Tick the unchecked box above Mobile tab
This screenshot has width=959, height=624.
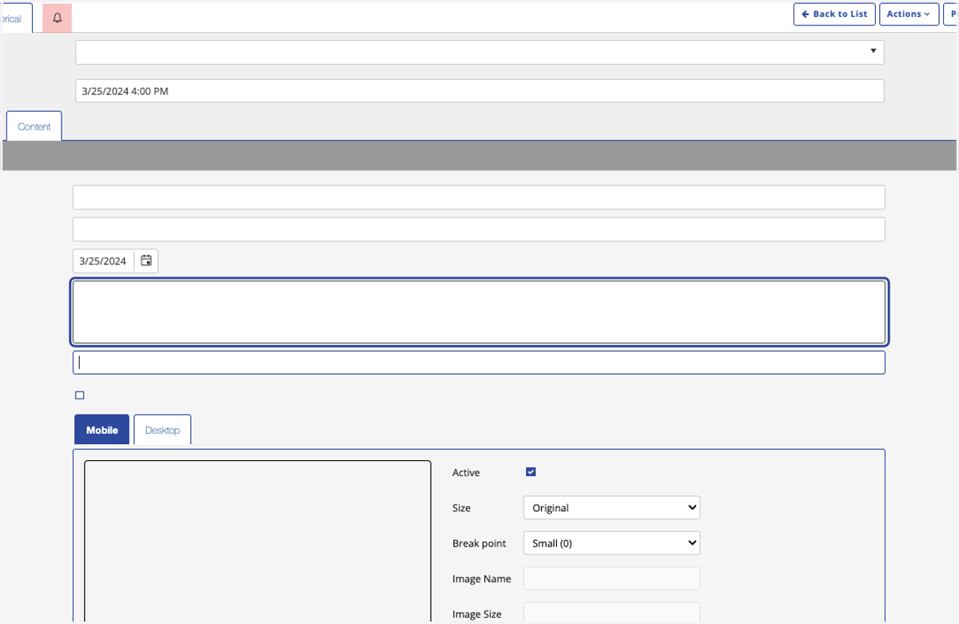pos(79,395)
